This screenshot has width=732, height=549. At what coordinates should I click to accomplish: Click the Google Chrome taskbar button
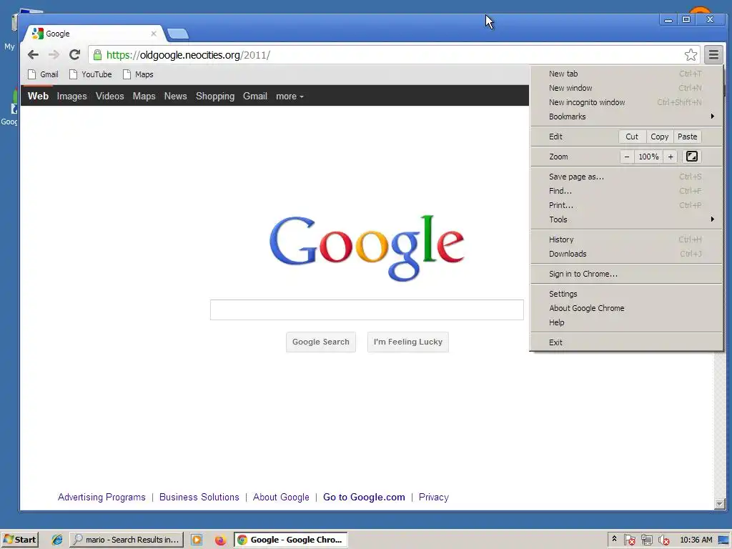click(x=291, y=540)
